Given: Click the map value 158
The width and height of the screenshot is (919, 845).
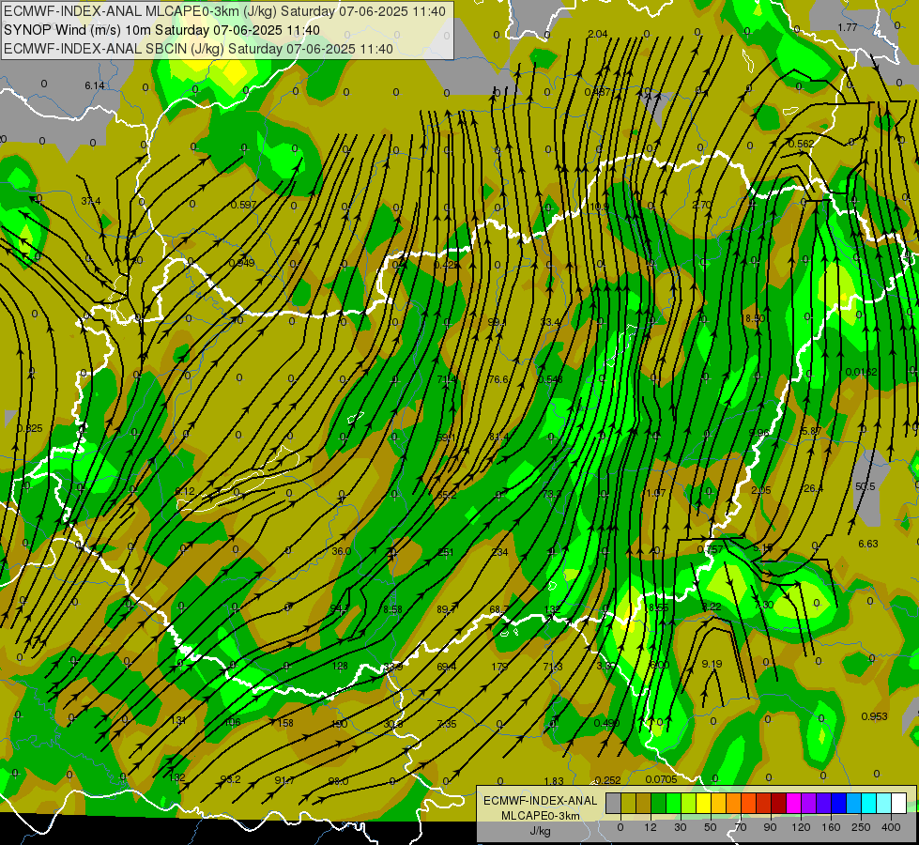Looking at the screenshot, I should click(285, 722).
